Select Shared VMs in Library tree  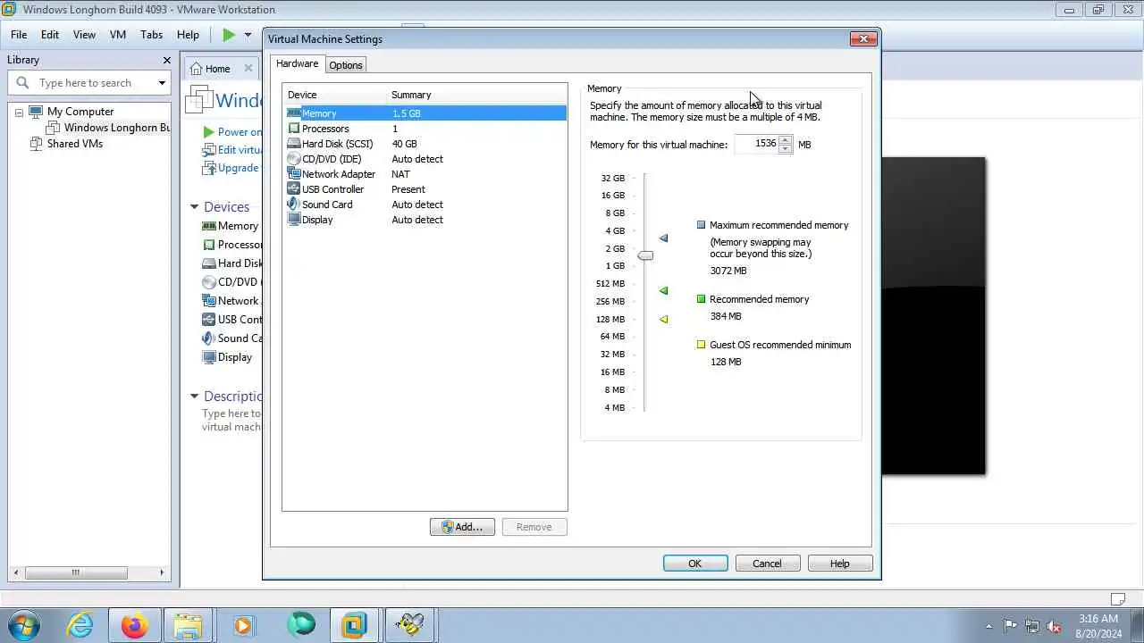[x=75, y=144]
